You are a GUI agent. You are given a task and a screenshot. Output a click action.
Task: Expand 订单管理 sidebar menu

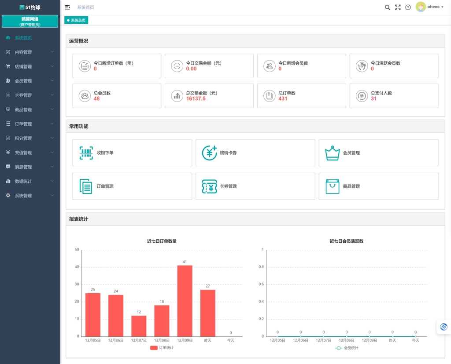pos(30,124)
